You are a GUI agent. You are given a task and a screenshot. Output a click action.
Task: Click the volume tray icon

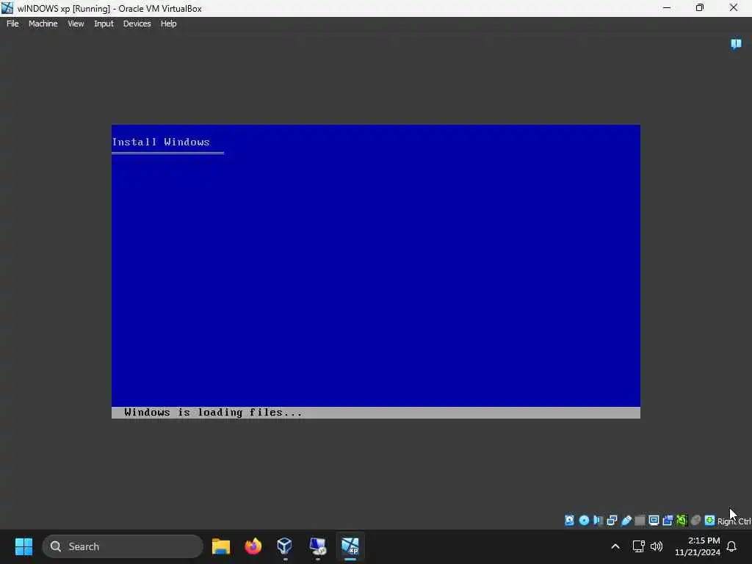click(x=657, y=546)
